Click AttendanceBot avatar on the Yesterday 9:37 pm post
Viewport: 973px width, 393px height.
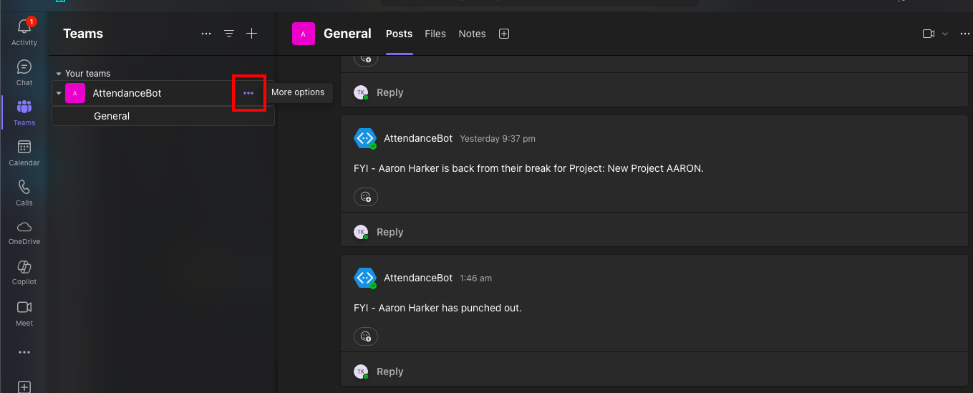click(365, 138)
